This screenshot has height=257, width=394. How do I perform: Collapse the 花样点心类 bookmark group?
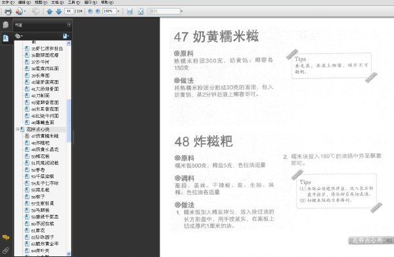tap(17, 129)
